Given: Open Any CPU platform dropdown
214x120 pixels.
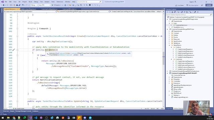Looking at the screenshot, I should pos(44,5).
